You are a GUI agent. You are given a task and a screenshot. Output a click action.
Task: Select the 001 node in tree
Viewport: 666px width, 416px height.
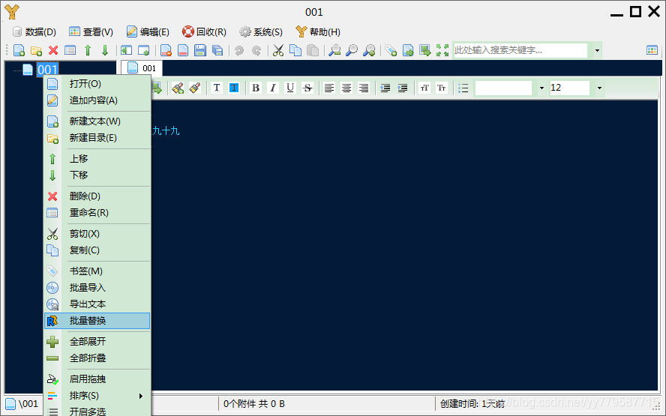47,70
